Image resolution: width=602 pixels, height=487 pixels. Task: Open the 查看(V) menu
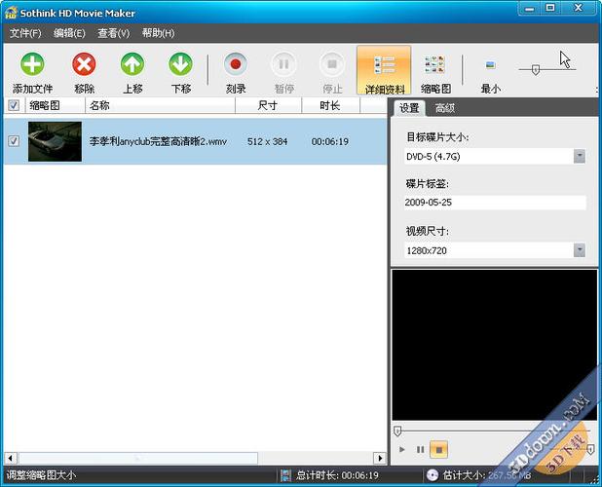114,33
